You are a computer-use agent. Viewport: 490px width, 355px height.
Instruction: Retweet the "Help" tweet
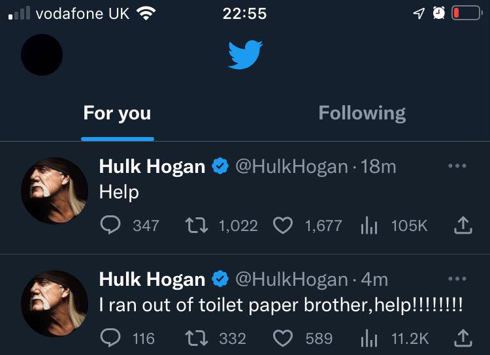(x=195, y=225)
